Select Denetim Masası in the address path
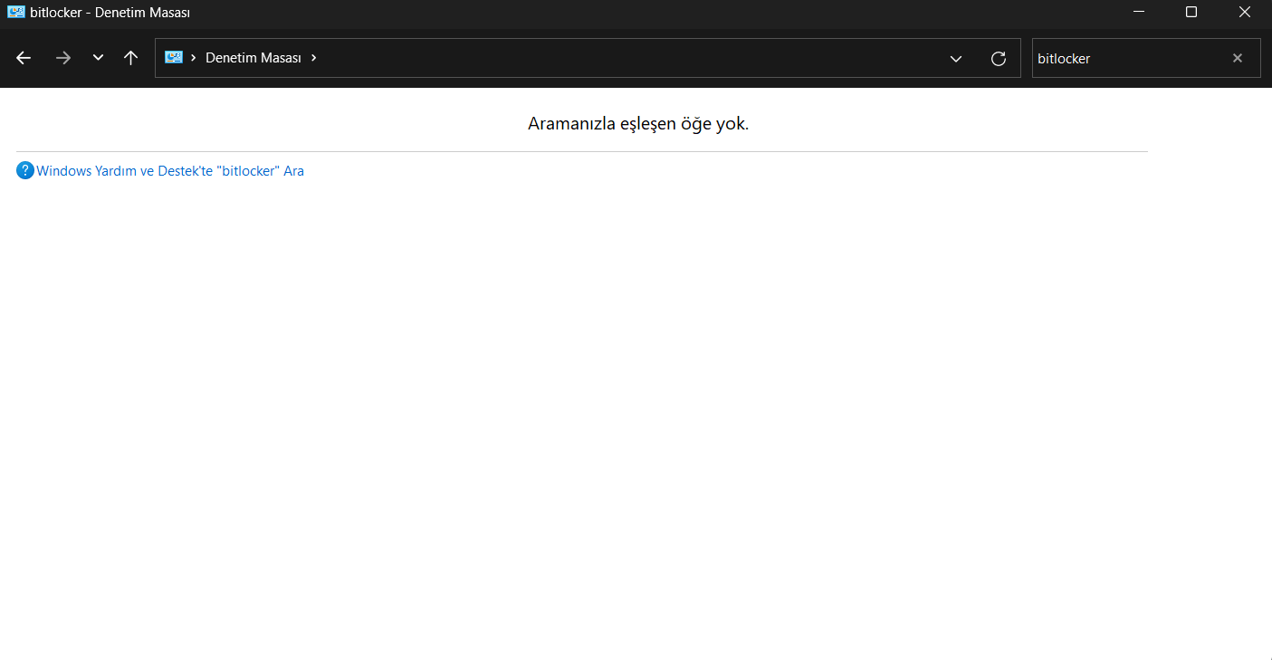1272x660 pixels. click(253, 57)
